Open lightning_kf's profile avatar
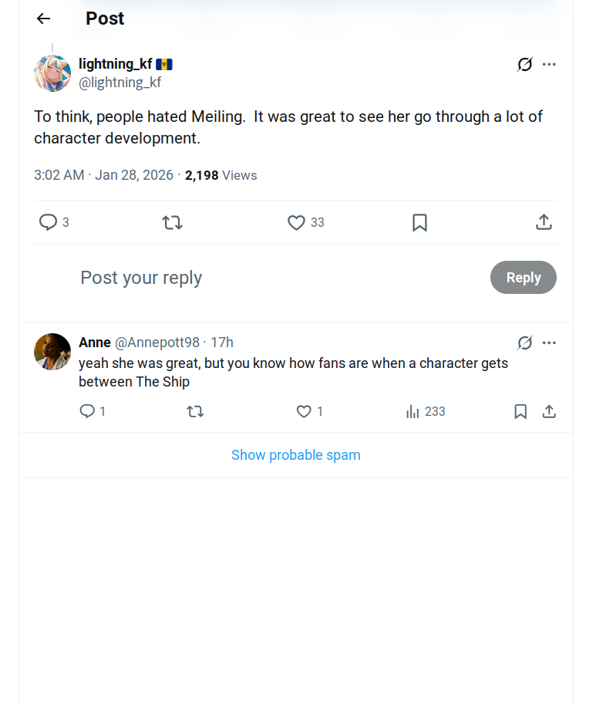 pos(52,73)
